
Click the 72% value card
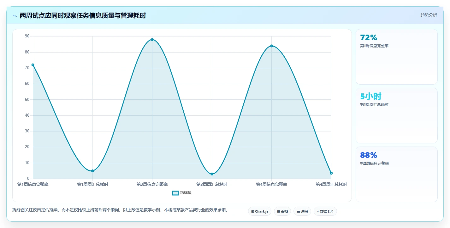coord(397,57)
